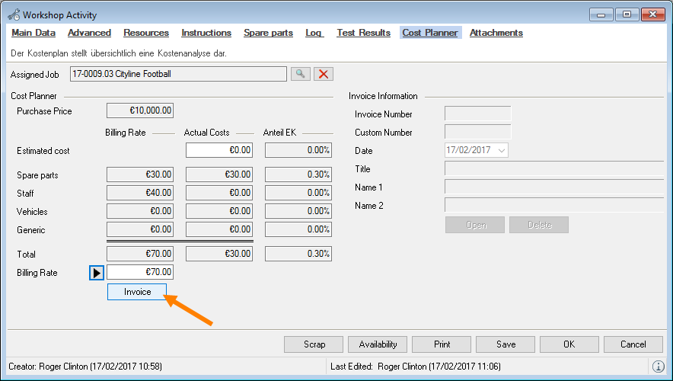Save the workshop activity
Image resolution: width=673 pixels, height=381 pixels.
pyautogui.click(x=506, y=344)
